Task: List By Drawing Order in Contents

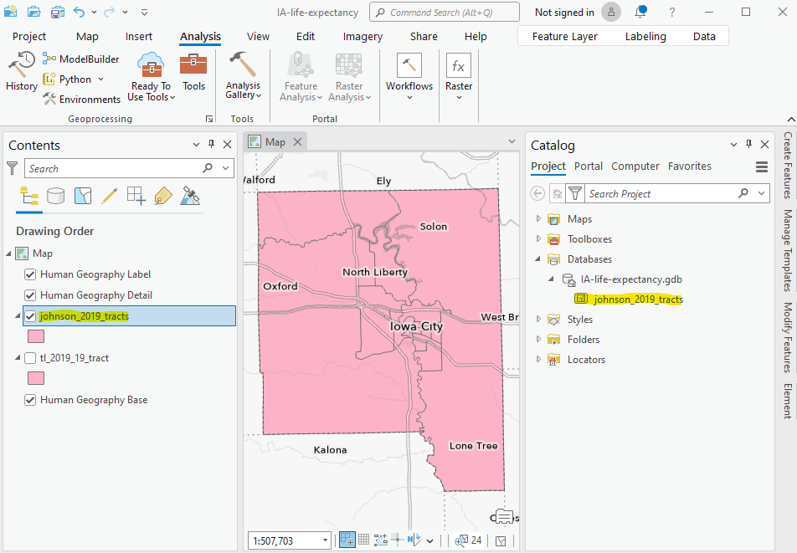Action: 29,196
